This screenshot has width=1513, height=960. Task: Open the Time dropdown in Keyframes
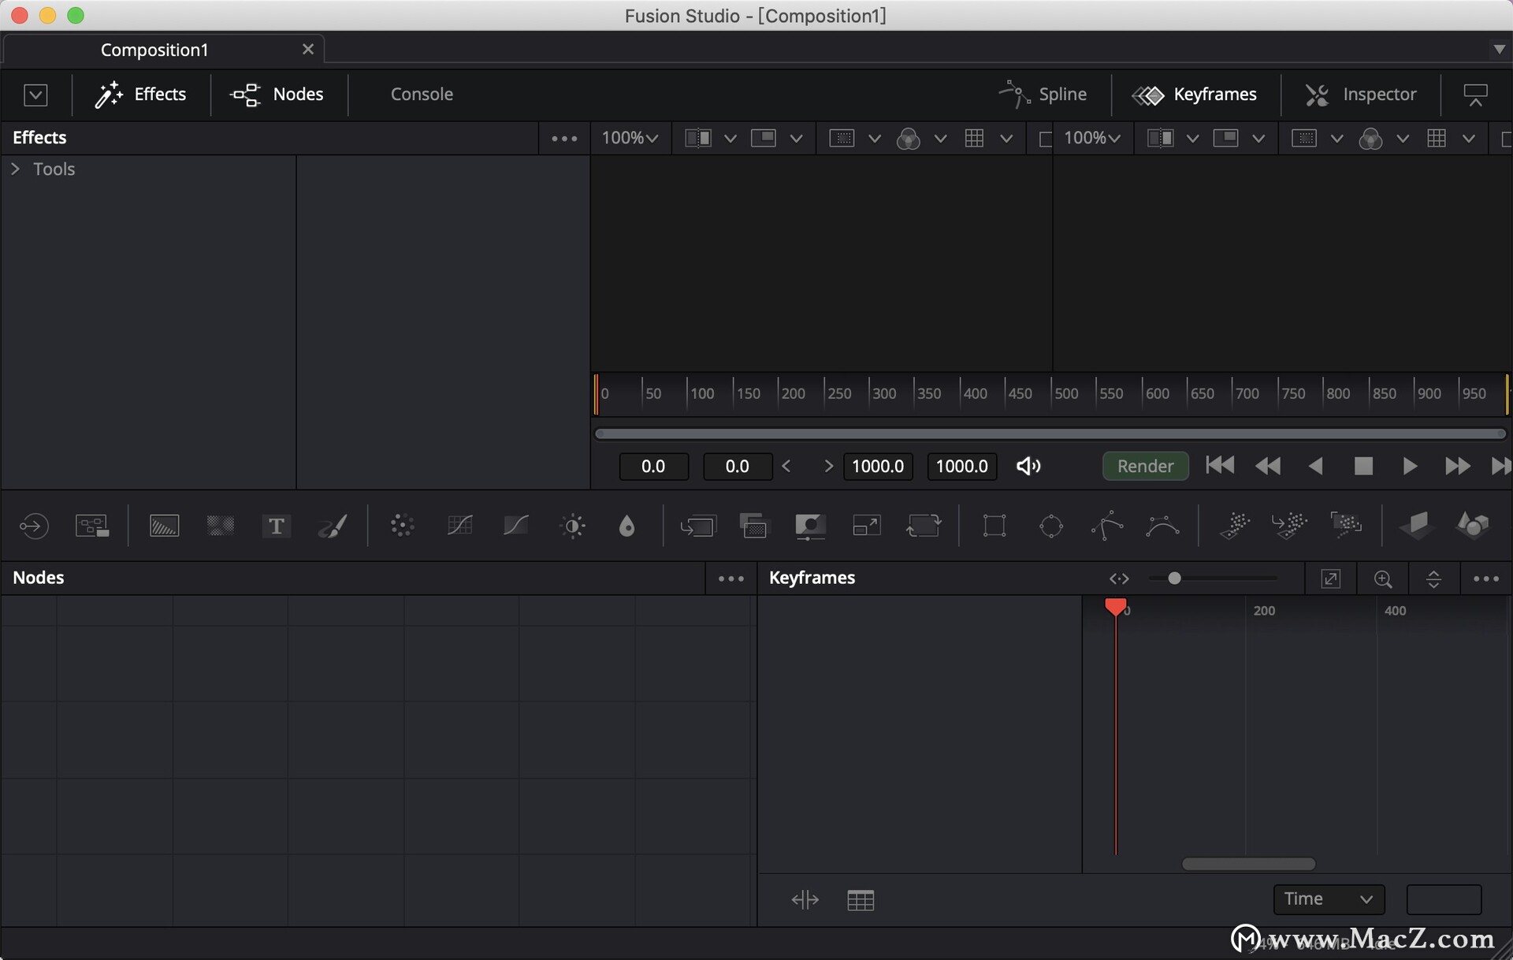[1329, 899]
